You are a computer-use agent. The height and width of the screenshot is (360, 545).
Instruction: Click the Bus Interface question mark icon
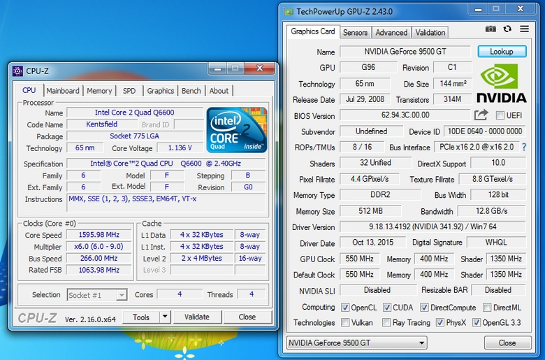coord(523,147)
